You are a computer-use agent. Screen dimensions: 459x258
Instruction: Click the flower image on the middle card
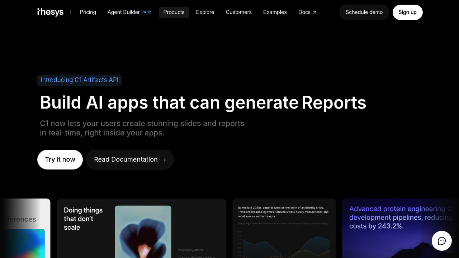click(142, 233)
